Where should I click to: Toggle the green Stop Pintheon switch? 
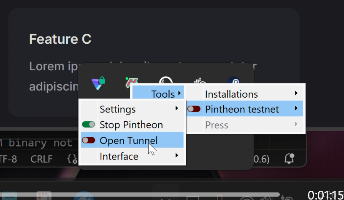point(89,125)
